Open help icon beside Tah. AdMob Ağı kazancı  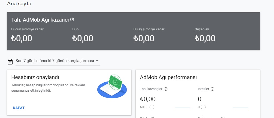pos(72,20)
